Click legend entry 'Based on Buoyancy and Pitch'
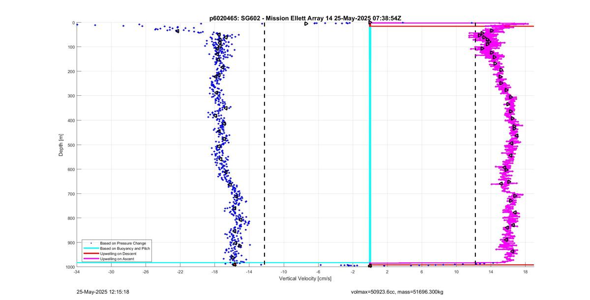The width and height of the screenshot is (590, 300). coord(125,248)
